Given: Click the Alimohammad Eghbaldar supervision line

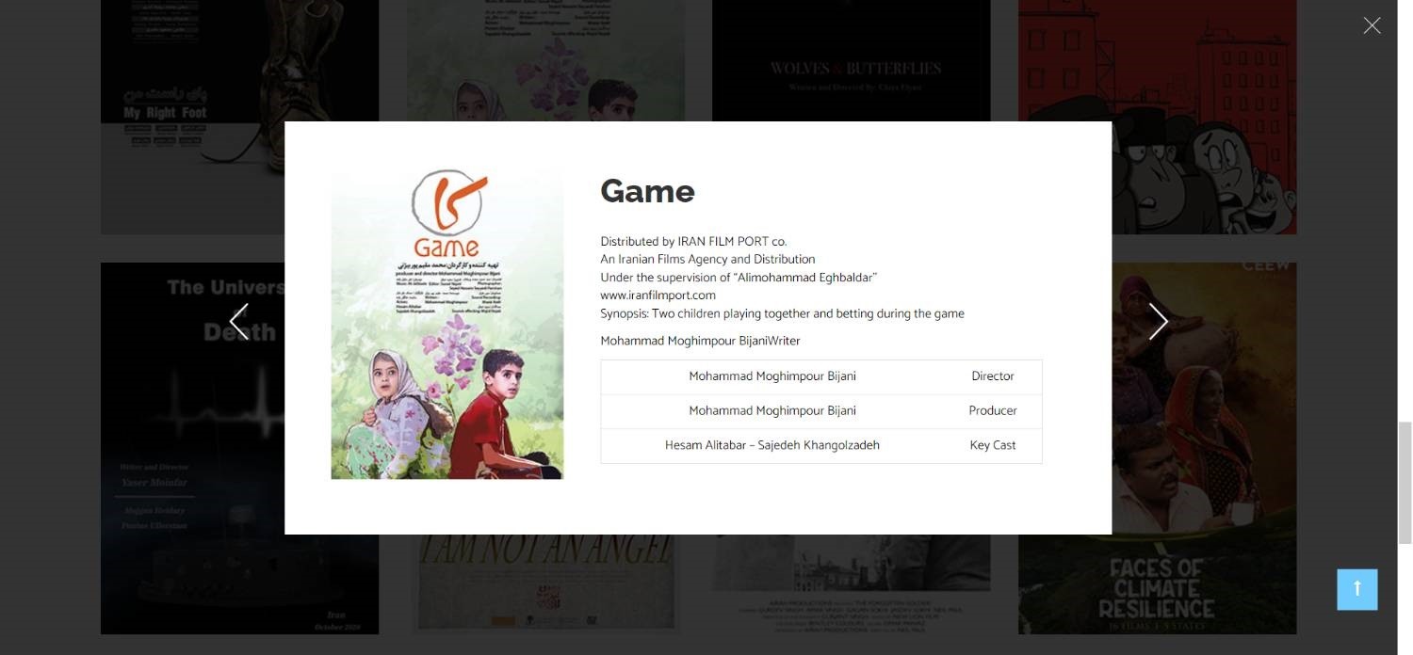Looking at the screenshot, I should pyautogui.click(x=739, y=278).
